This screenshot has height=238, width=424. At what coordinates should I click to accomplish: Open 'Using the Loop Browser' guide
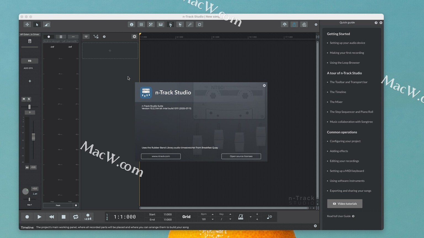click(345, 63)
